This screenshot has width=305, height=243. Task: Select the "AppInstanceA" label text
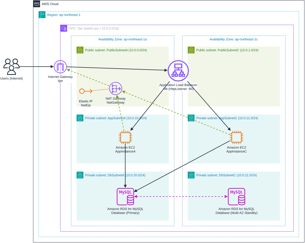125,151
